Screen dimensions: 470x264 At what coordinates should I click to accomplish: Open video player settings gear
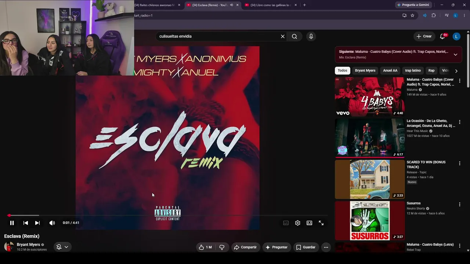click(x=298, y=223)
